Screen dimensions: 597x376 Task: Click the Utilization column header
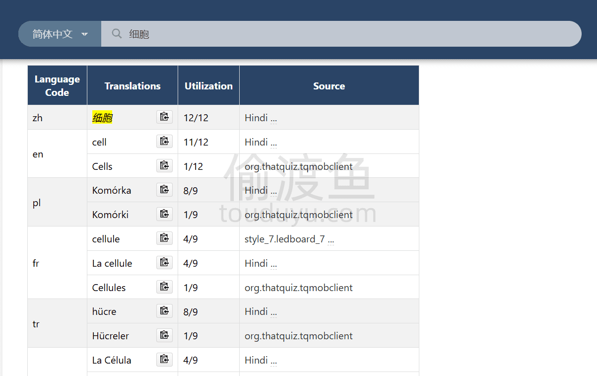coord(208,86)
